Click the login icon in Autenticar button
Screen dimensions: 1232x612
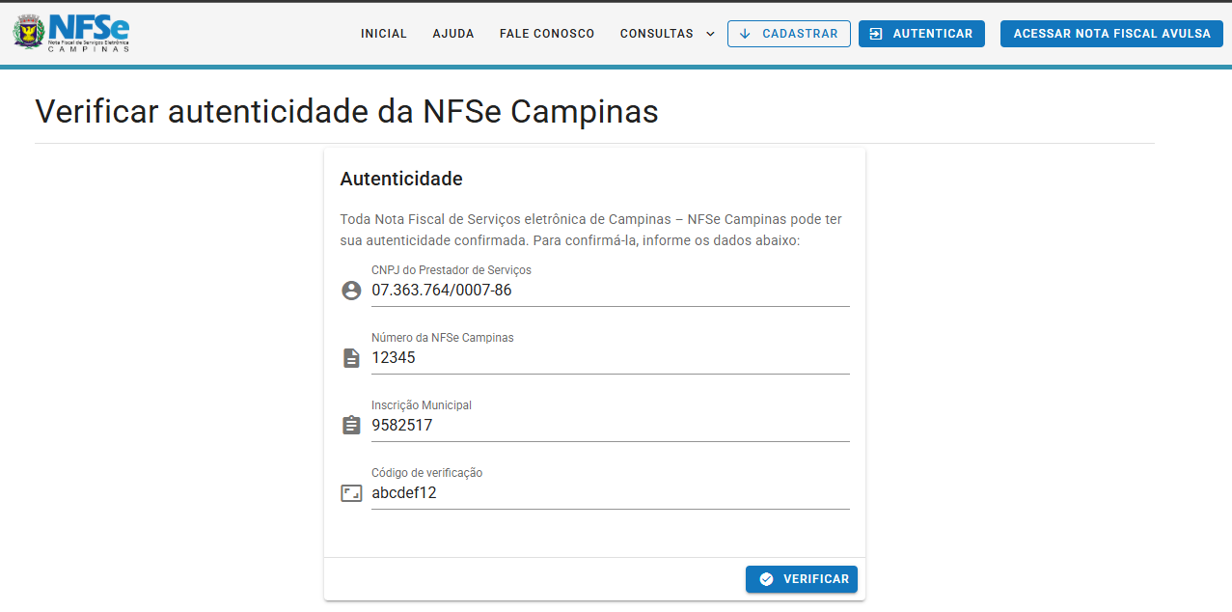[x=876, y=34]
